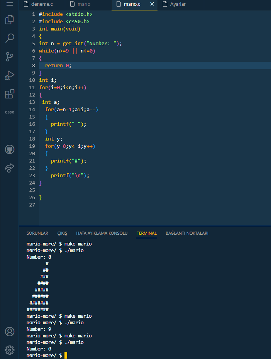Image resolution: width=271 pixels, height=359 pixels.
Task: Open the Live Share icon
Action: tap(10, 168)
